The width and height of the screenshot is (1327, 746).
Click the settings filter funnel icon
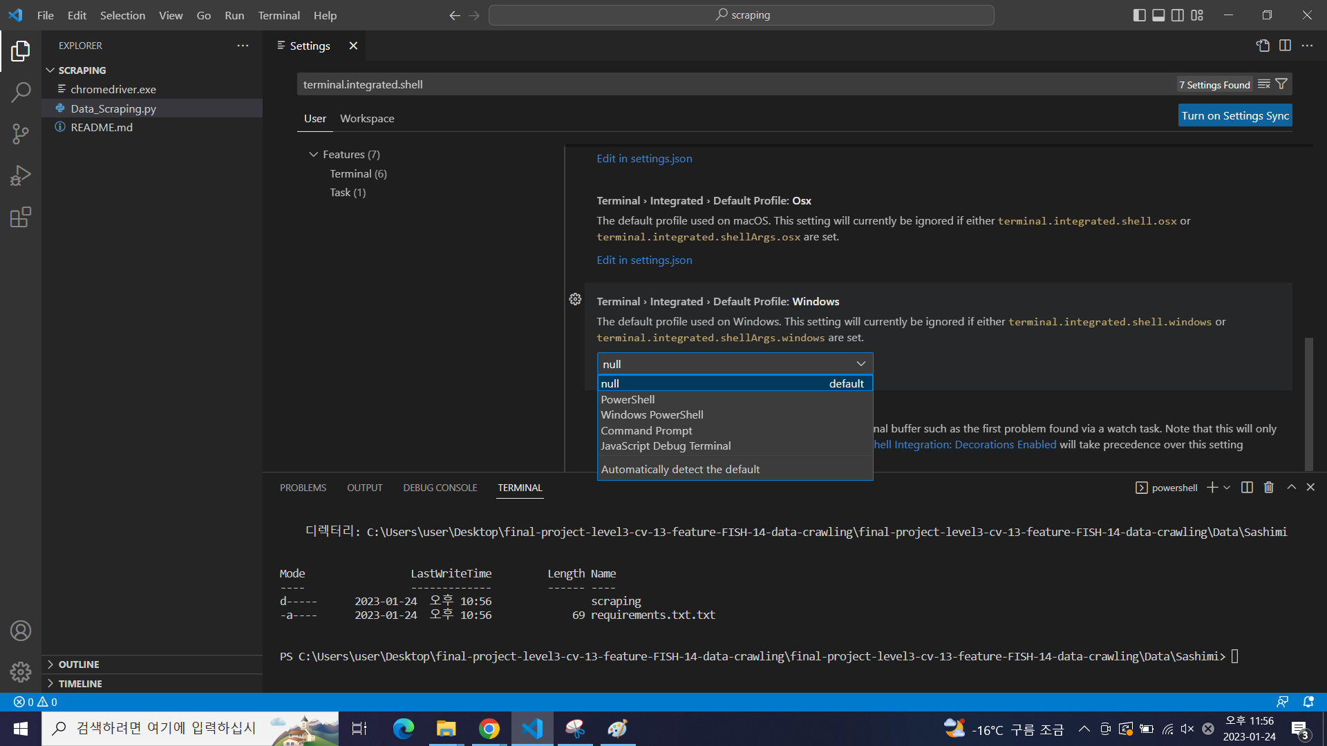[x=1281, y=84]
